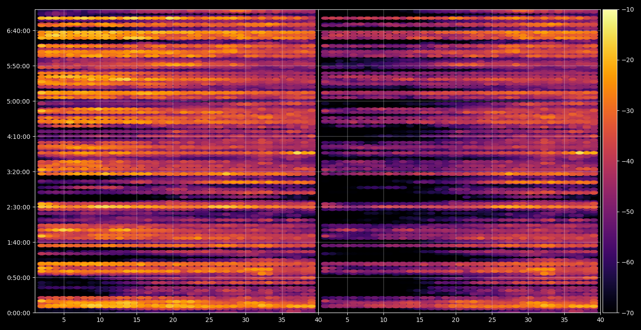Choose x-axis tick 40 of right heatmap
Image resolution: width=641 pixels, height=330 pixels.
tap(600, 320)
